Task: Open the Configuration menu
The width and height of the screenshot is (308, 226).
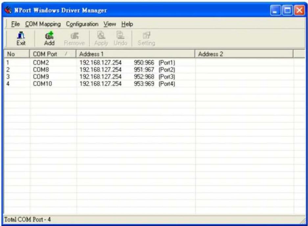Action: point(82,24)
